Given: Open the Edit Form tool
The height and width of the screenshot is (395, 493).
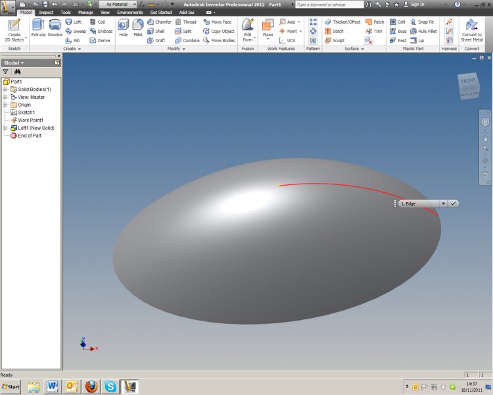Looking at the screenshot, I should 248,30.
